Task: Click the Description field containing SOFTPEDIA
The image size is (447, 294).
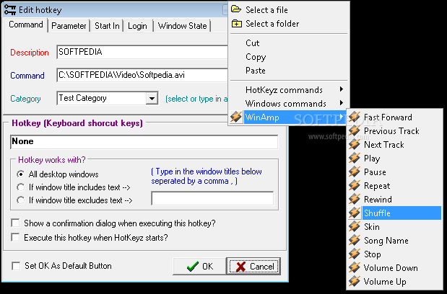Action: (142, 52)
